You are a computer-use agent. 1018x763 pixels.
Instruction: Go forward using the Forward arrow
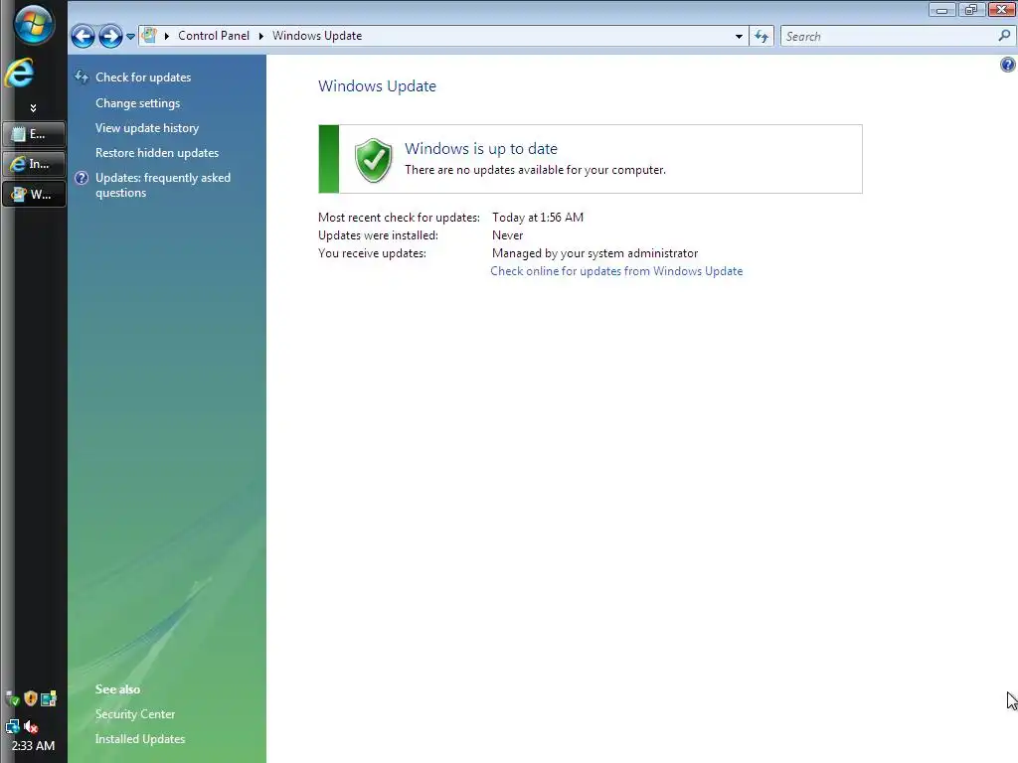tap(110, 36)
